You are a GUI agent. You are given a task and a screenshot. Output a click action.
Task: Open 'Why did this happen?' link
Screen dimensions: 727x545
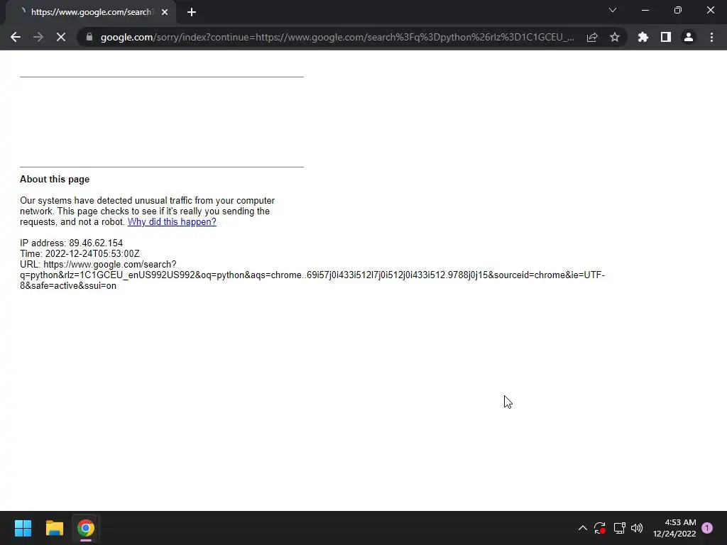point(172,221)
